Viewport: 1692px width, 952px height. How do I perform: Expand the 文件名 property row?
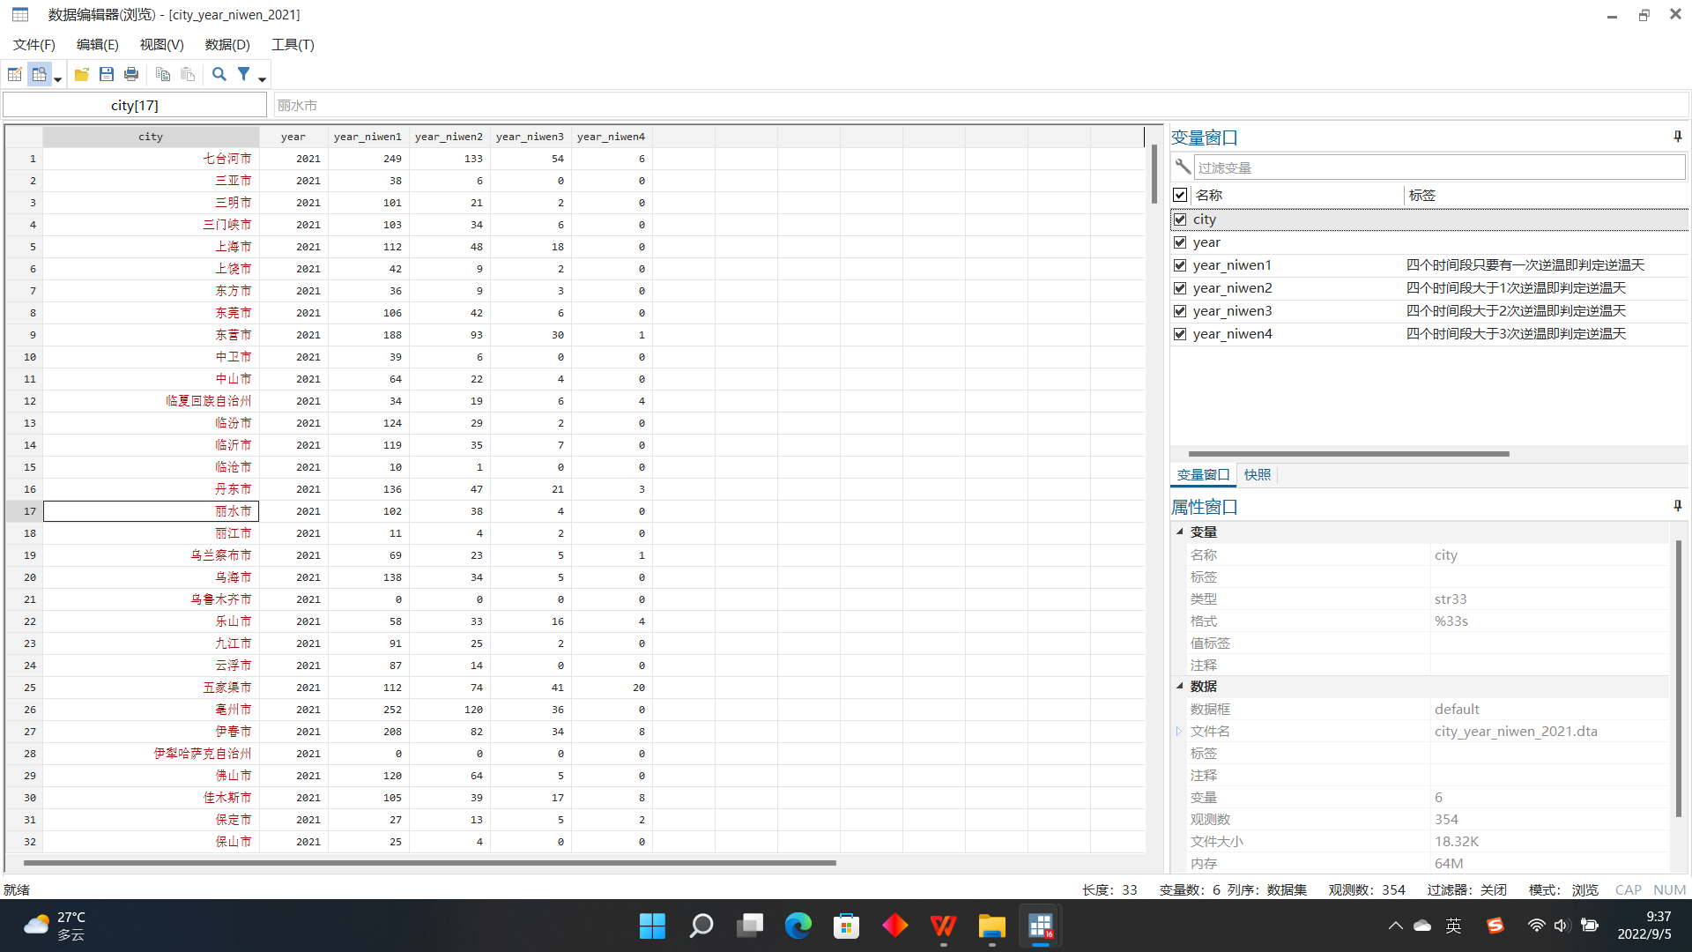(x=1179, y=731)
